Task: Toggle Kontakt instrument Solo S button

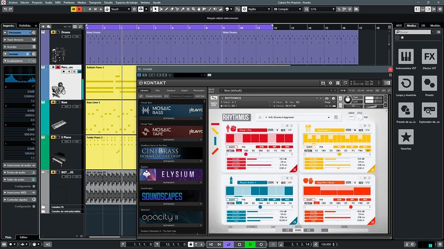Action: (341, 98)
